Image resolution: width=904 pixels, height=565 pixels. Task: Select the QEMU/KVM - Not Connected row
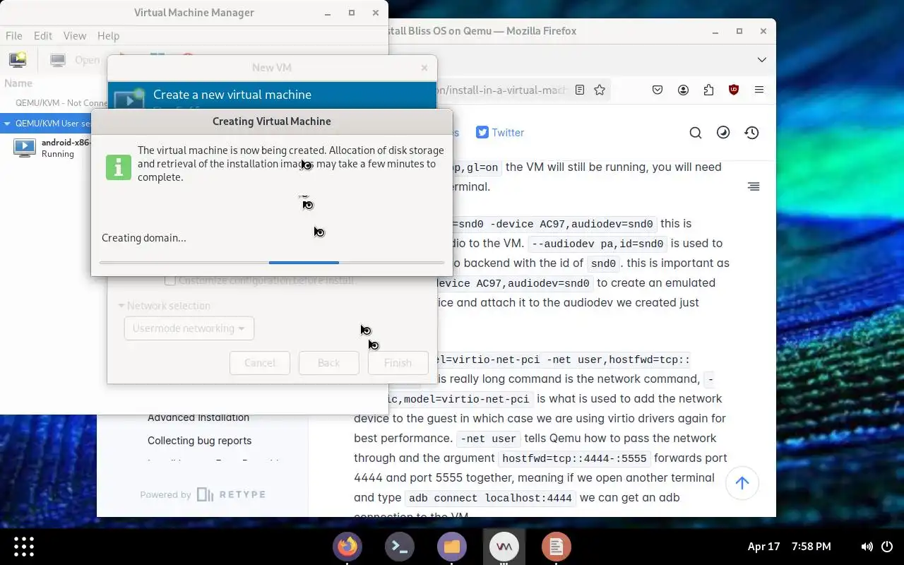(55, 103)
